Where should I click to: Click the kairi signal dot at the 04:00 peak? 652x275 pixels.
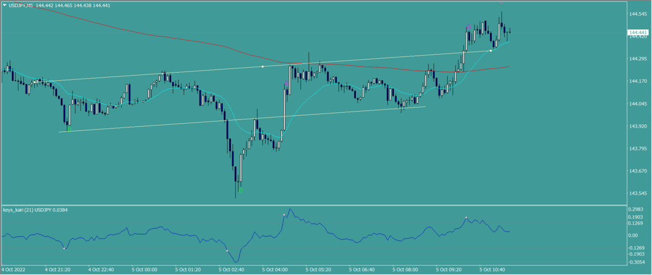[284, 215]
